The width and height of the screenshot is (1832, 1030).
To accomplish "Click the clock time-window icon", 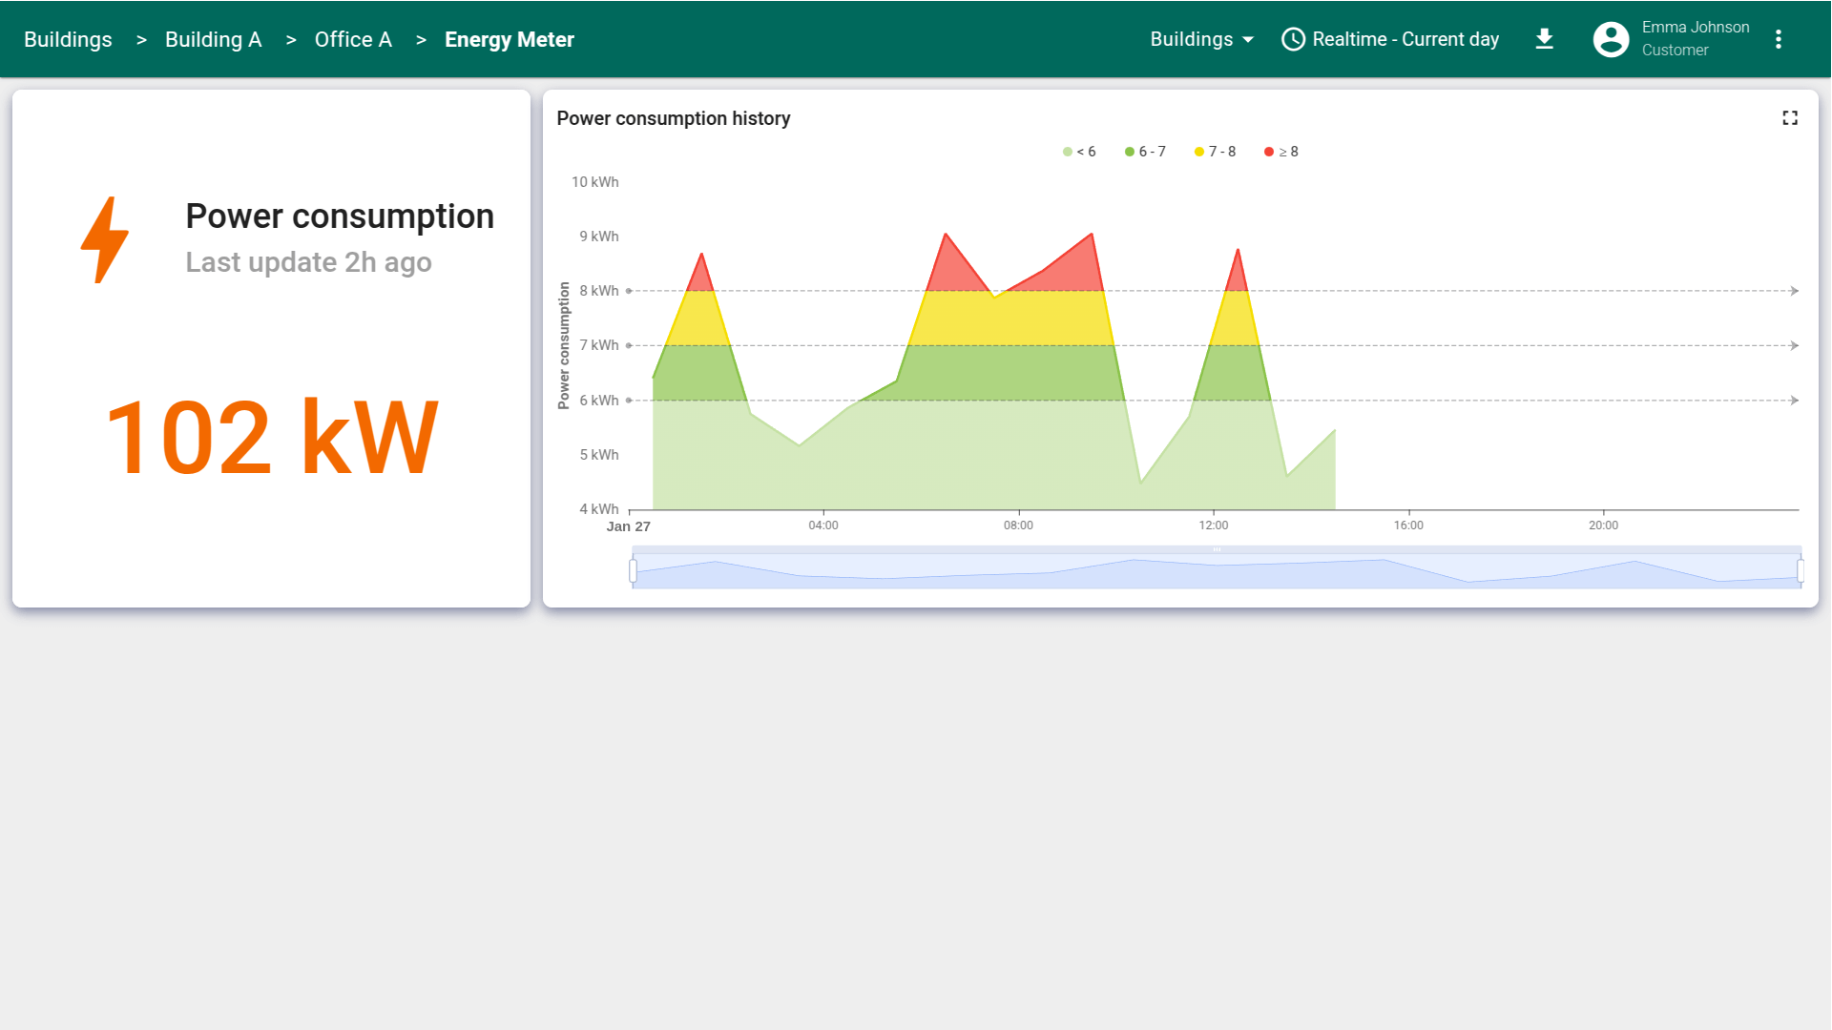I will click(1293, 39).
